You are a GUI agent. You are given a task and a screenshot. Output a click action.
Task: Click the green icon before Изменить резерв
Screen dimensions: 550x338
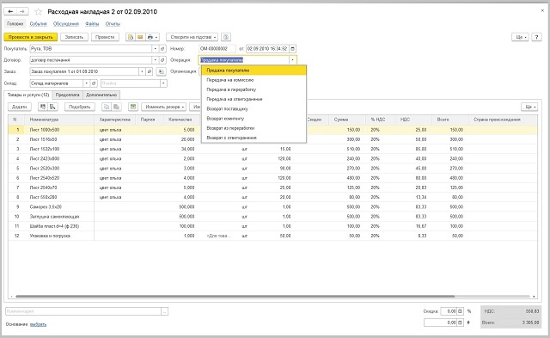click(133, 107)
